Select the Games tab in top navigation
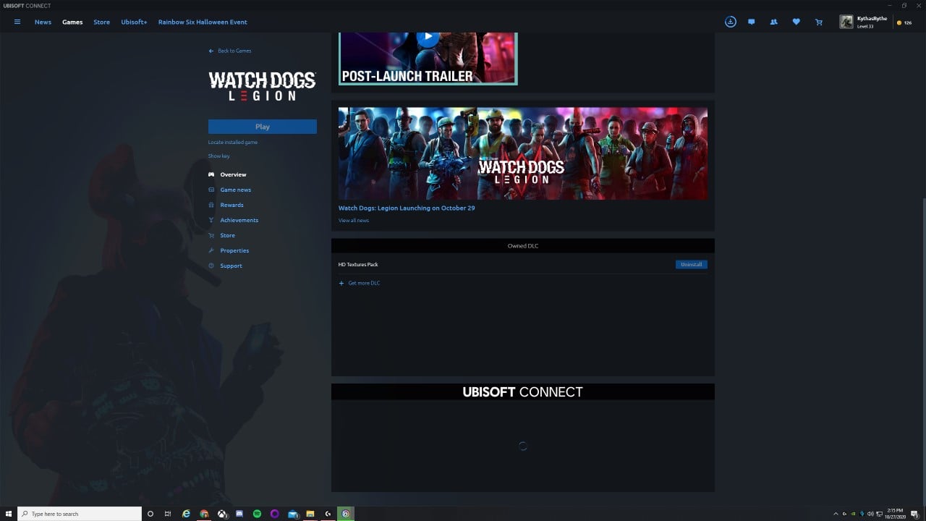Viewport: 926px width, 521px height. coord(72,22)
